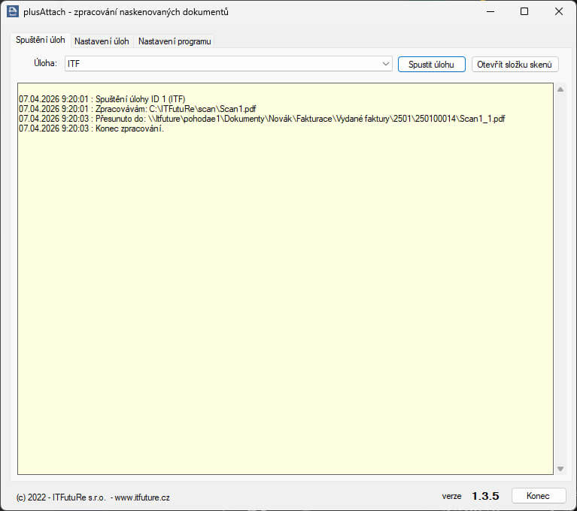Screen dimensions: 577x511
Task: Go to the Nastavení programu tab
Action: [x=175, y=41]
